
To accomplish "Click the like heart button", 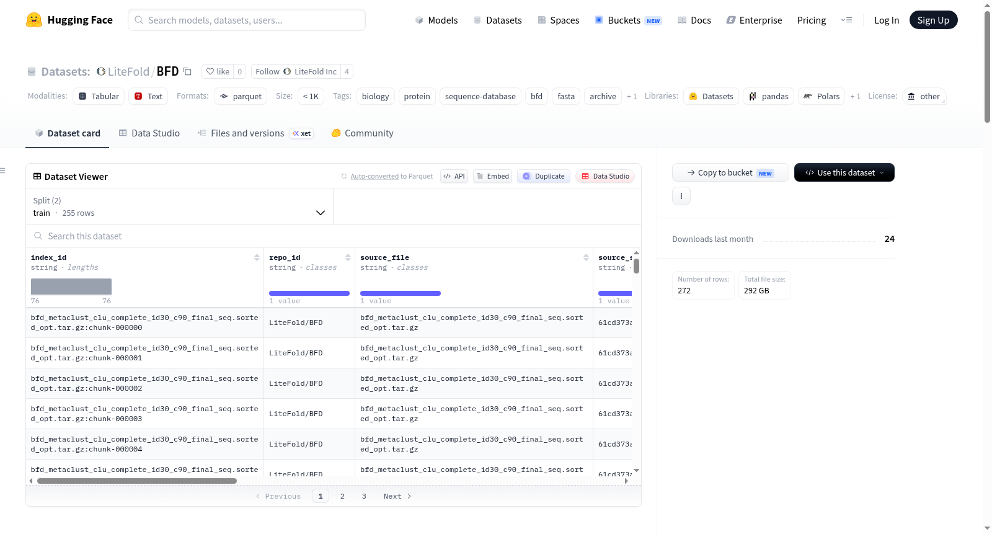I will 218,71.
